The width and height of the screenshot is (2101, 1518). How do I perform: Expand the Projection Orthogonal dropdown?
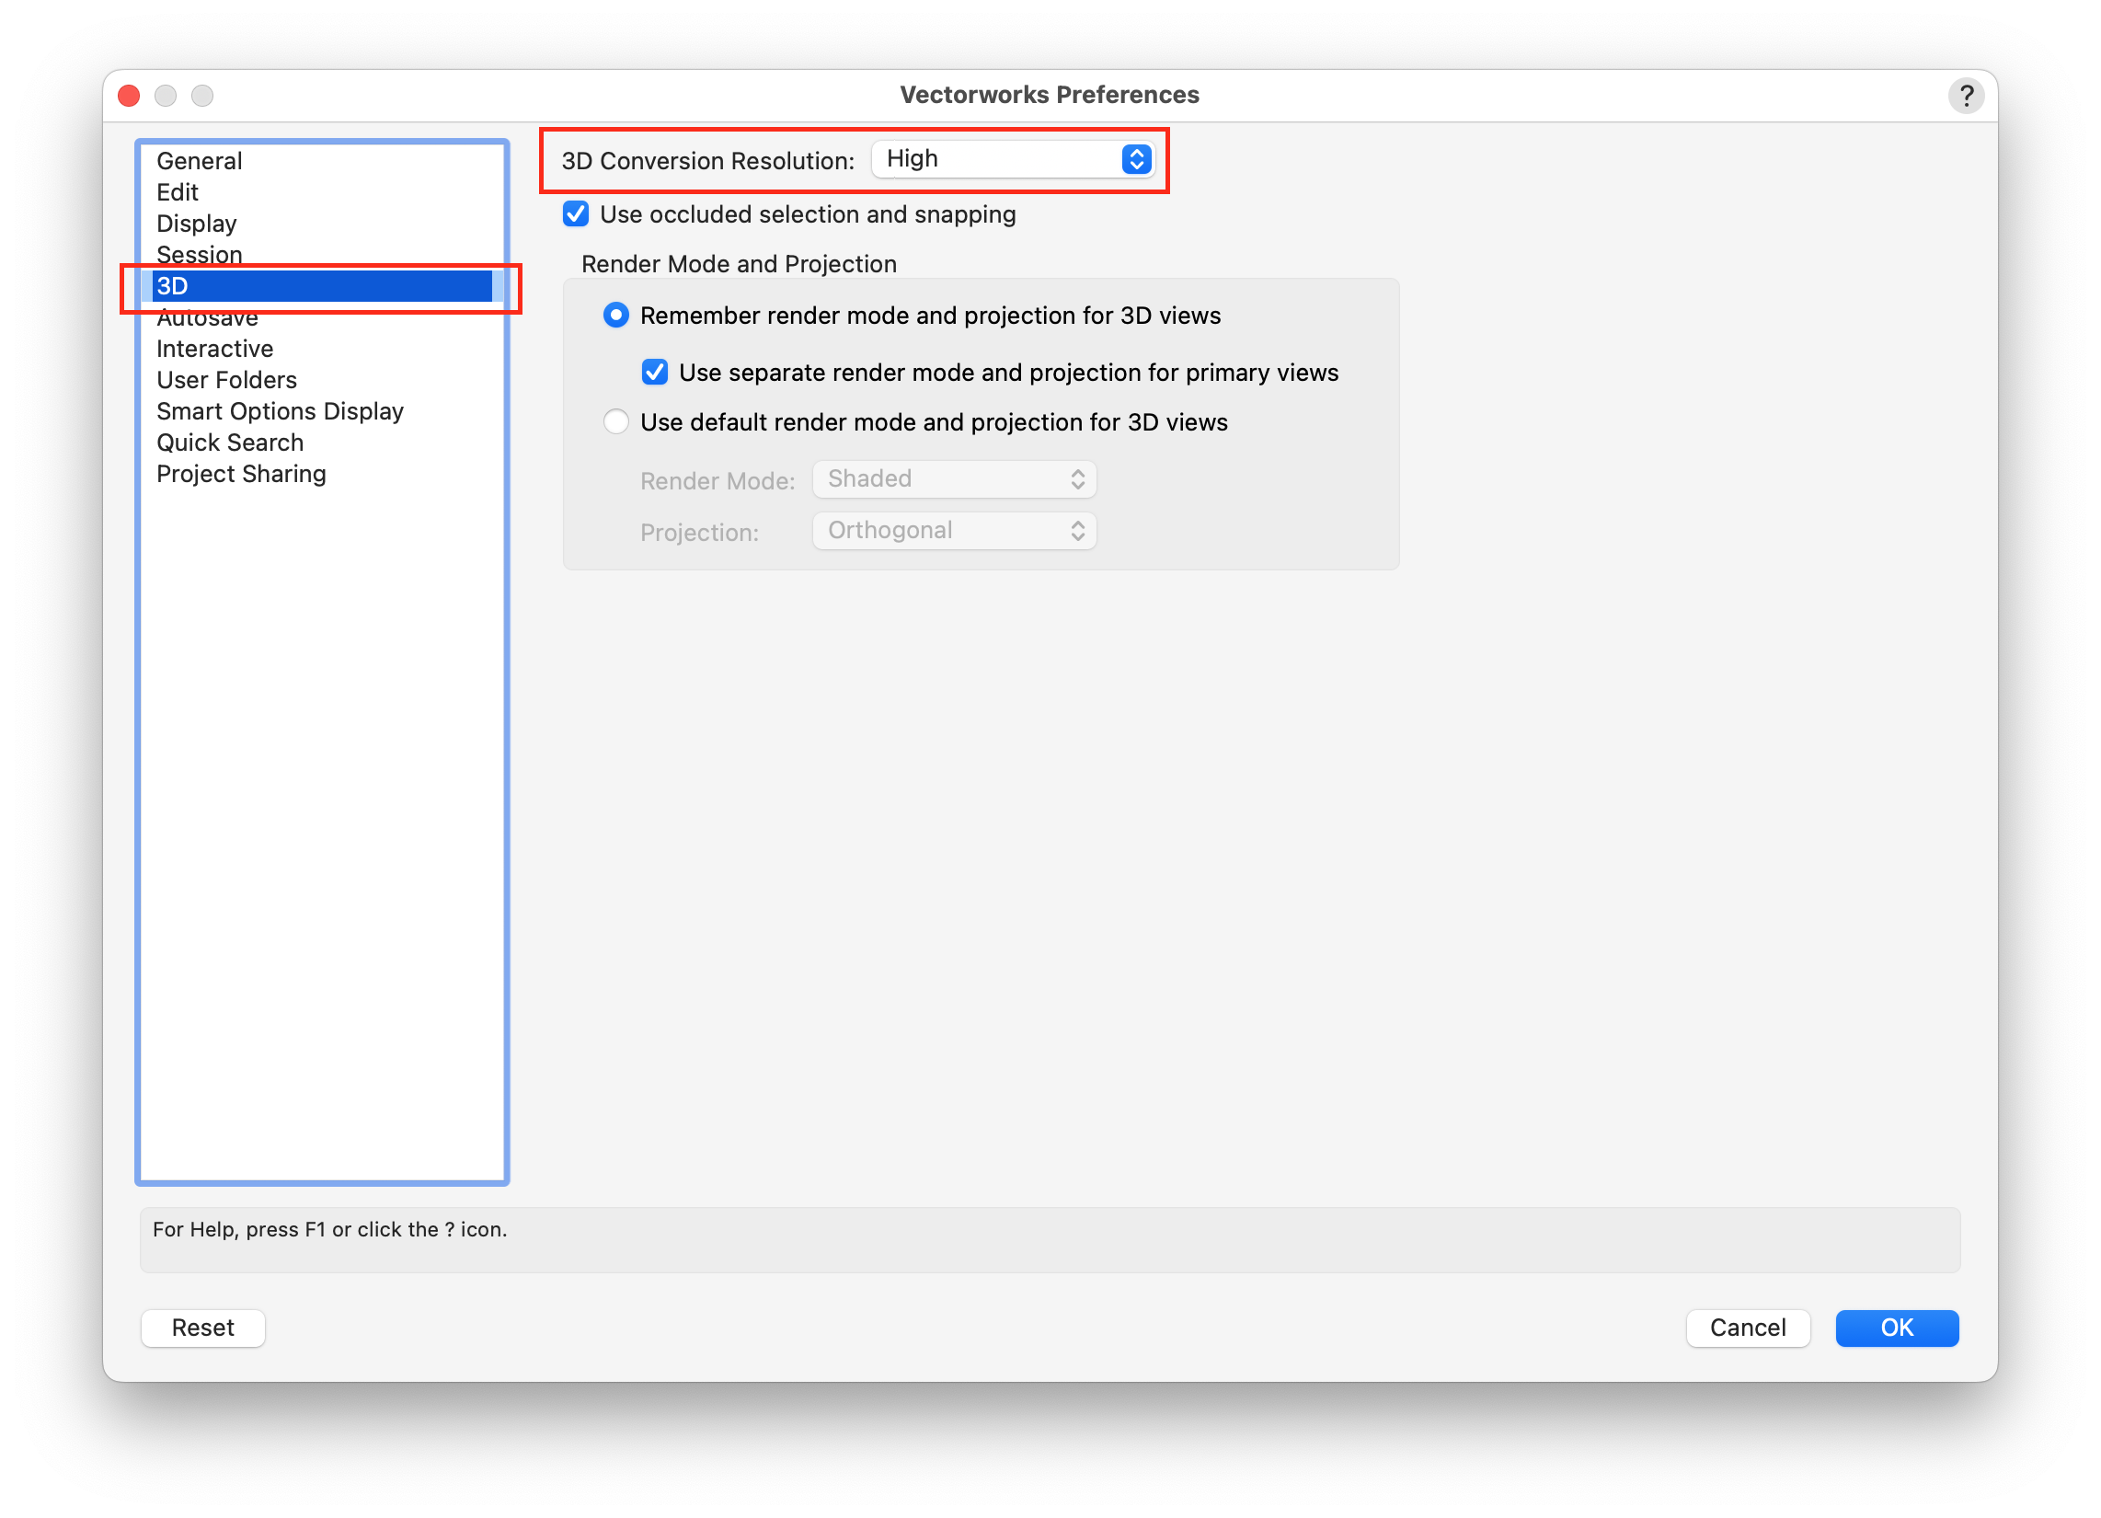pos(954,531)
